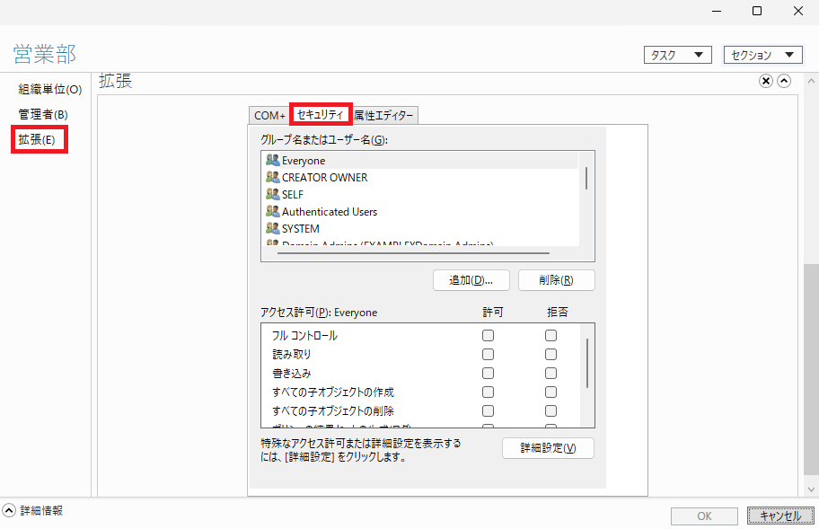Allow すべての子オブジェクトの作成 checkbox

pyautogui.click(x=488, y=392)
